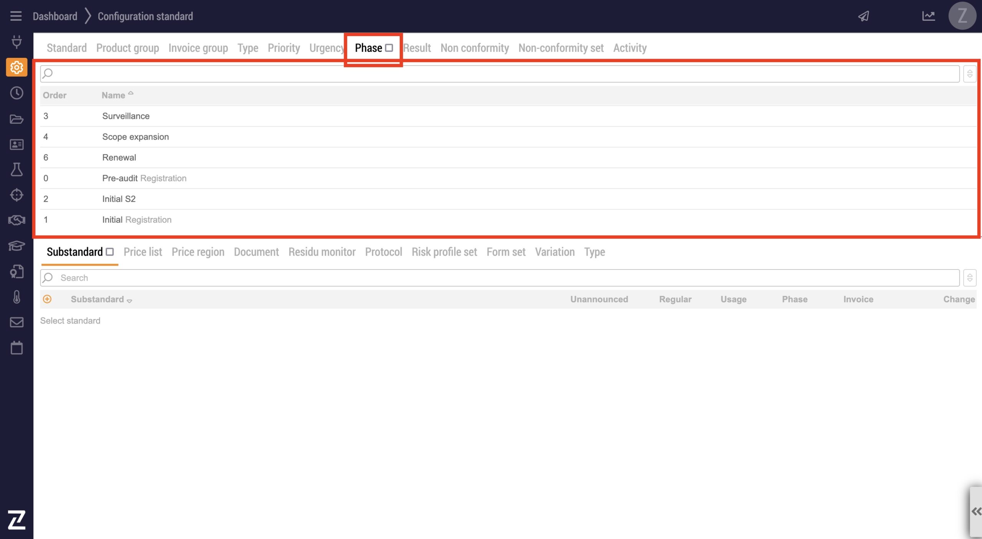Click the thermometer sidebar icon

pos(16,297)
